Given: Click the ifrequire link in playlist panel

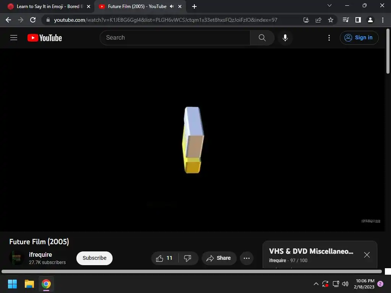Looking at the screenshot, I should pos(278,260).
